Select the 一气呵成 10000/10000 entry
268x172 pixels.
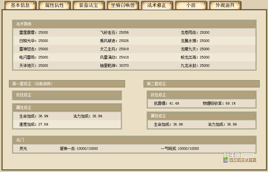(179, 148)
